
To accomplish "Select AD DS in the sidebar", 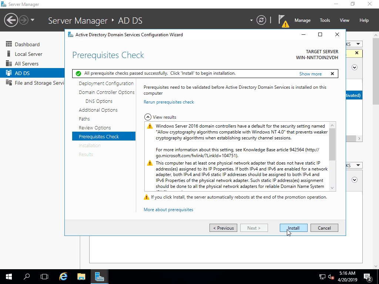I will point(33,73).
